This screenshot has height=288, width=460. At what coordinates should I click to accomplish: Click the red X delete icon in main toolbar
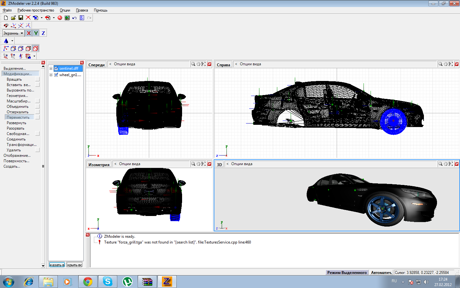coord(28,18)
